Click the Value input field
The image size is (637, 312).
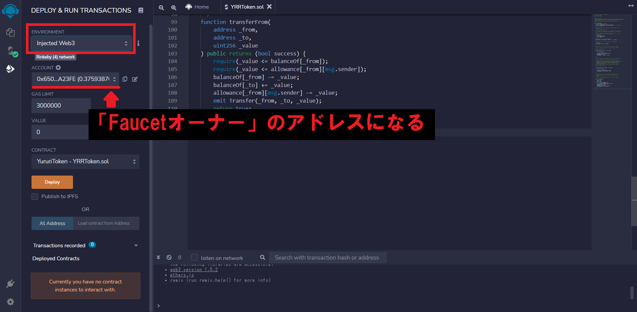[60, 132]
